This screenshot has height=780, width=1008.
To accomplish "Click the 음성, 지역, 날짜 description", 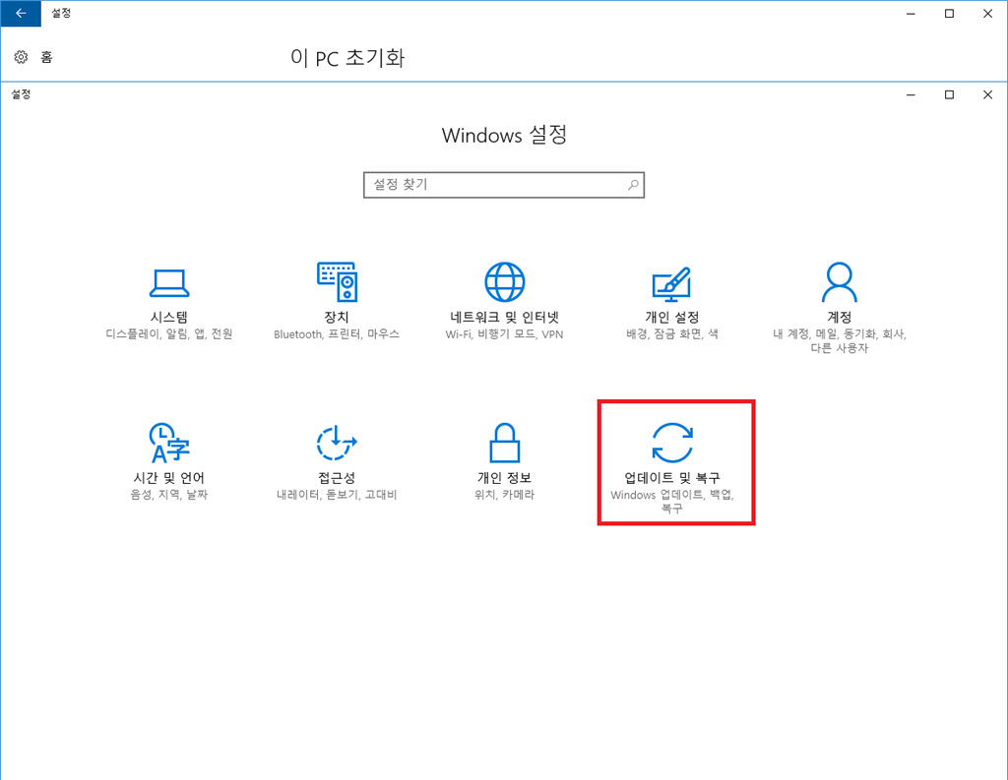I will [x=169, y=495].
